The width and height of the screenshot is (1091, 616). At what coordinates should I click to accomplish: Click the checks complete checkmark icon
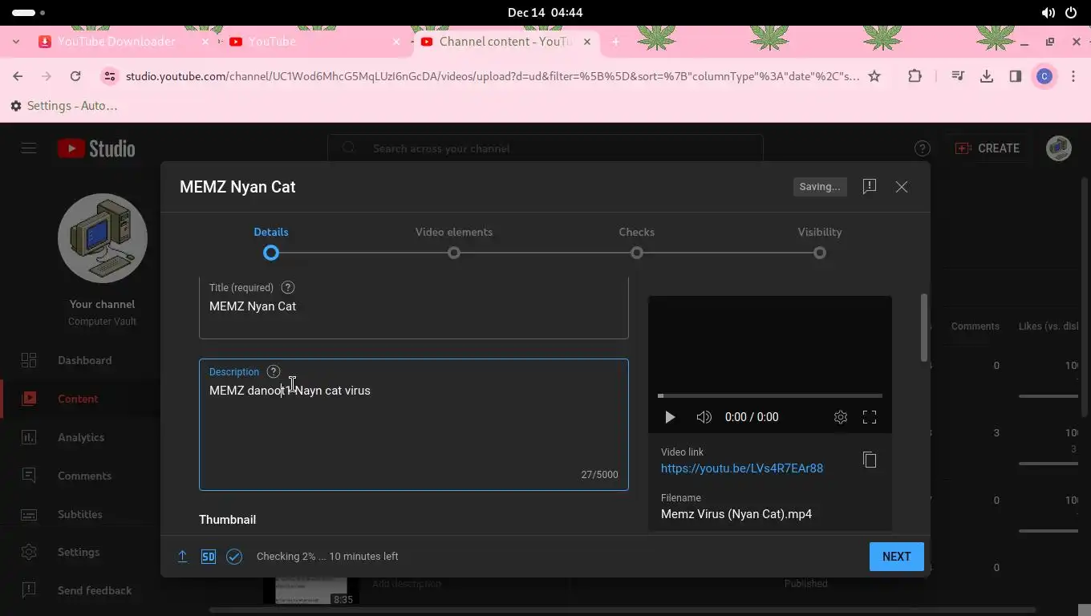[234, 557]
